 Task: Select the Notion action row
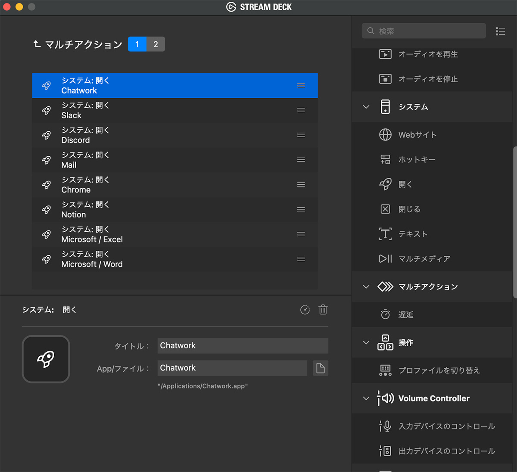175,209
